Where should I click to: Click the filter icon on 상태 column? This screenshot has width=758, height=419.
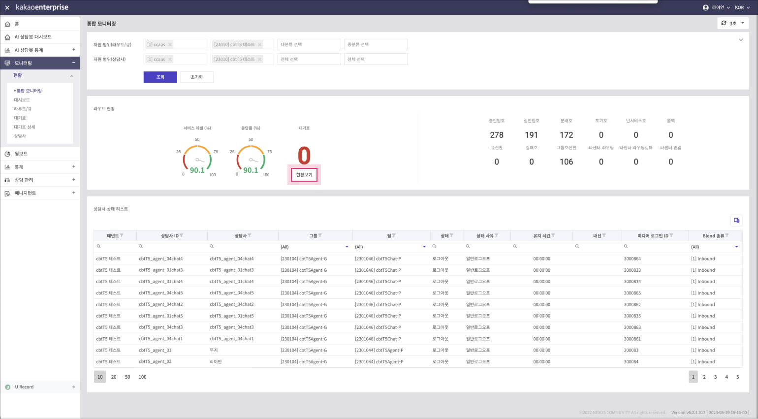tap(451, 236)
